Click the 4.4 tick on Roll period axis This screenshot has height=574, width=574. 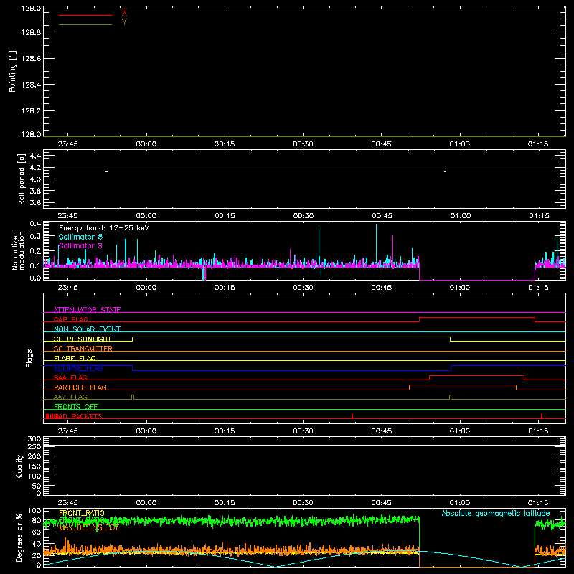35,156
